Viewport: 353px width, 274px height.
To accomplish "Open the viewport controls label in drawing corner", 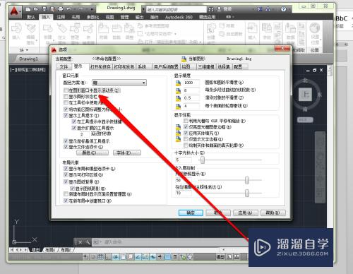I will pos(28,70).
